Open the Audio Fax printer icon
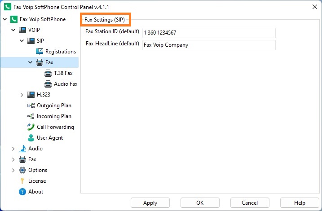322x211 pixels. (48, 84)
